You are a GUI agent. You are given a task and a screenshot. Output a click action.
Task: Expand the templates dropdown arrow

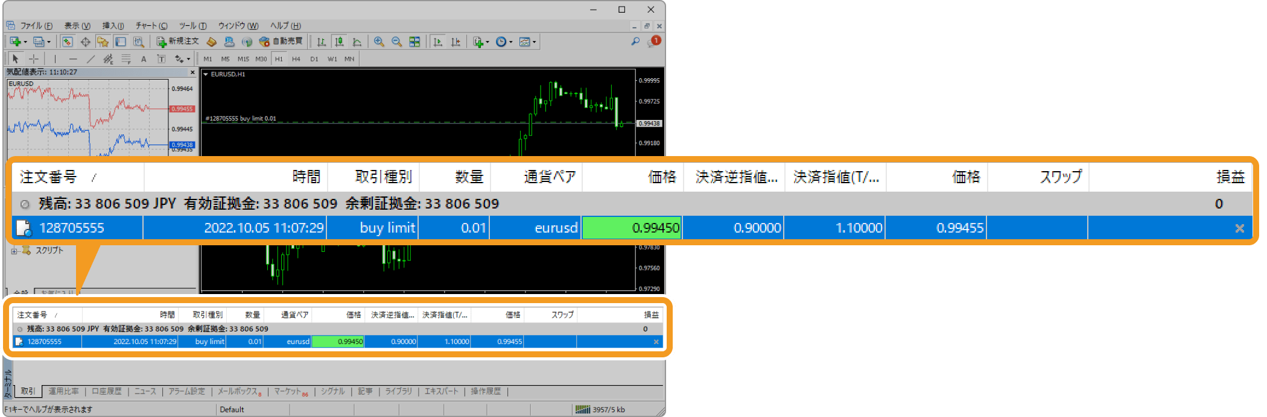(534, 42)
